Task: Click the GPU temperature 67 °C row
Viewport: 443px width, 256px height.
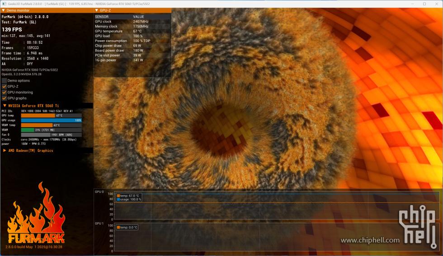Action: [132, 31]
